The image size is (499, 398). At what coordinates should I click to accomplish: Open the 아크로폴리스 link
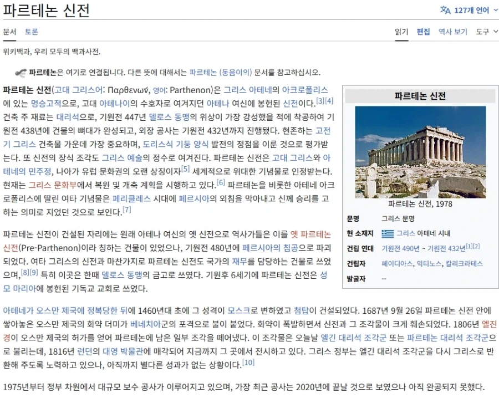point(305,90)
